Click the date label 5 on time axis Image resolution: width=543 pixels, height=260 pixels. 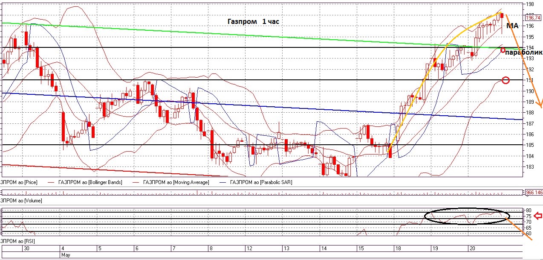tap(99, 248)
